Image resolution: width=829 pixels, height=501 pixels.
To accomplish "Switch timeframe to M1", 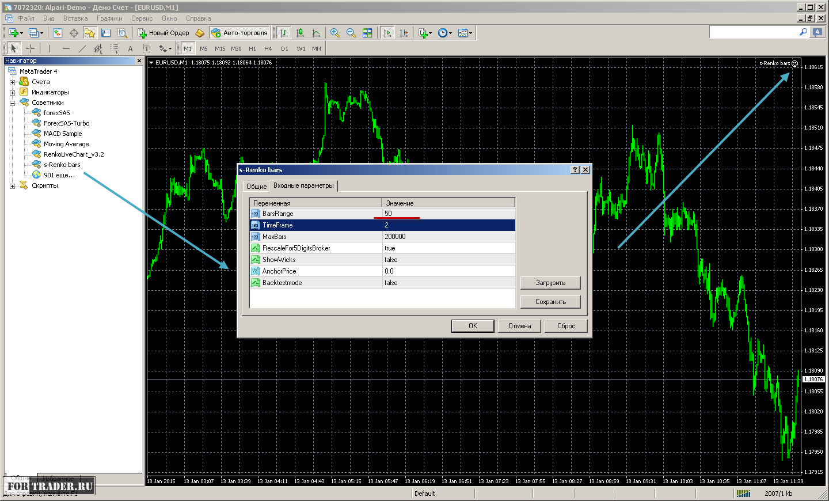I will [x=188, y=48].
